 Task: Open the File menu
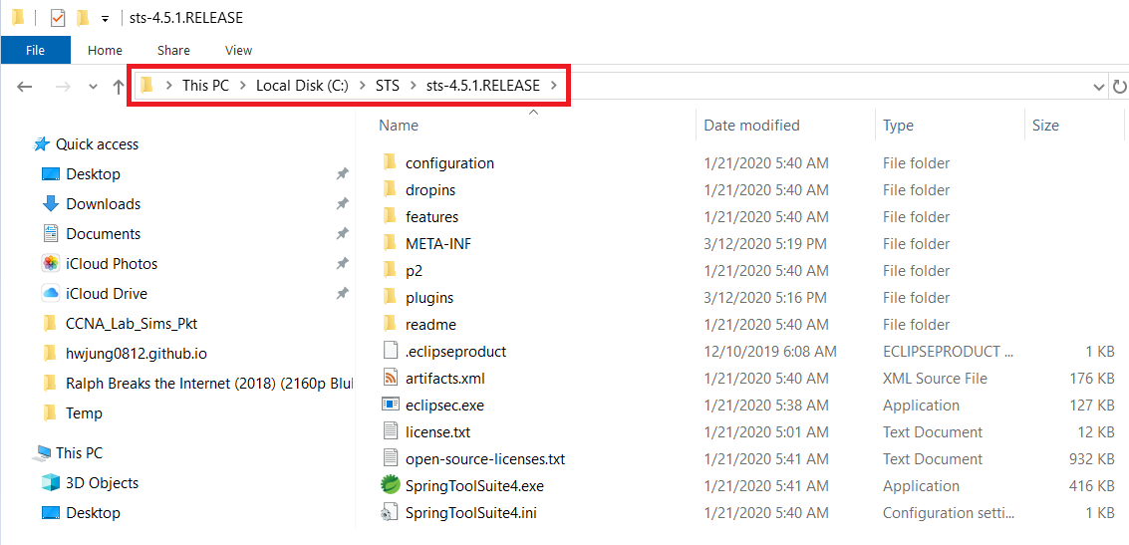[35, 51]
